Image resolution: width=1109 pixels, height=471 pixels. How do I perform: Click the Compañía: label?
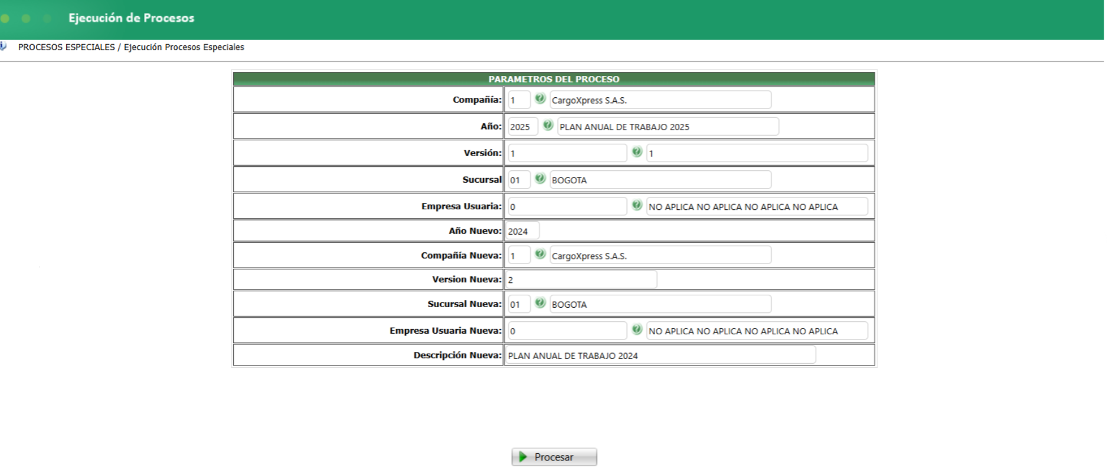477,100
